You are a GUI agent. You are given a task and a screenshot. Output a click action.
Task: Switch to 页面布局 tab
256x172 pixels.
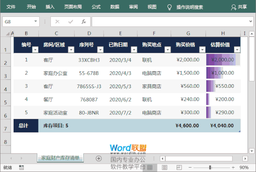(x=73, y=7)
